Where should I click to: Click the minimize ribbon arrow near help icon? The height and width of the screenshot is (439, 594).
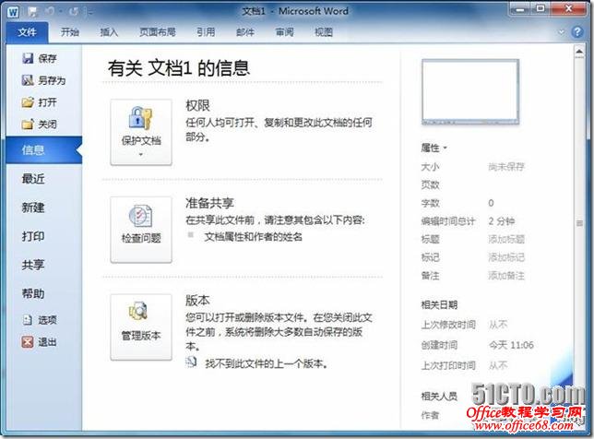(x=562, y=32)
